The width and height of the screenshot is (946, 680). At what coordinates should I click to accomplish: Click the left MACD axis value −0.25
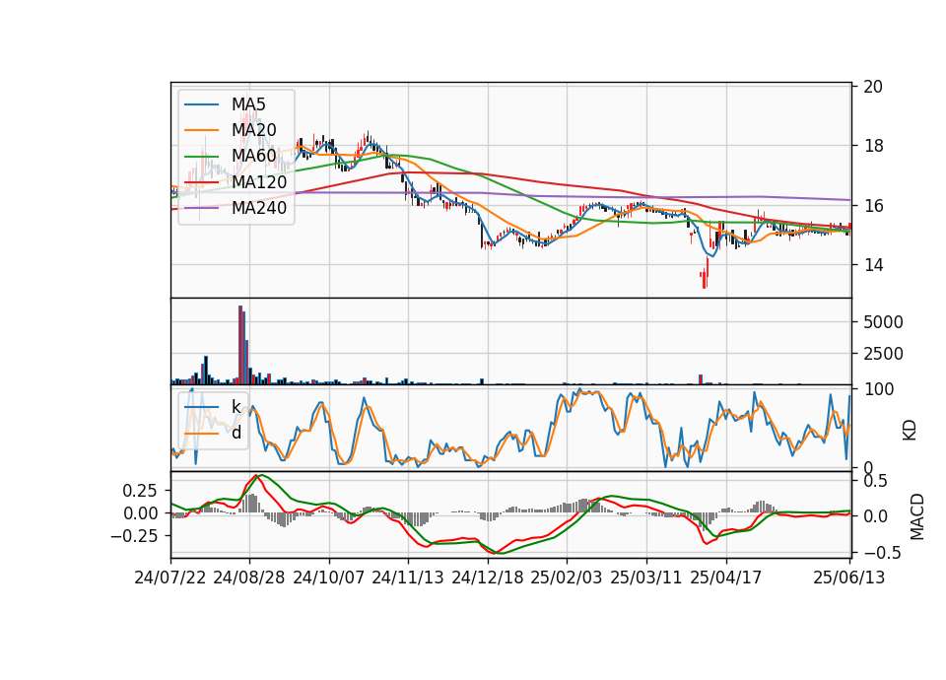point(135,536)
